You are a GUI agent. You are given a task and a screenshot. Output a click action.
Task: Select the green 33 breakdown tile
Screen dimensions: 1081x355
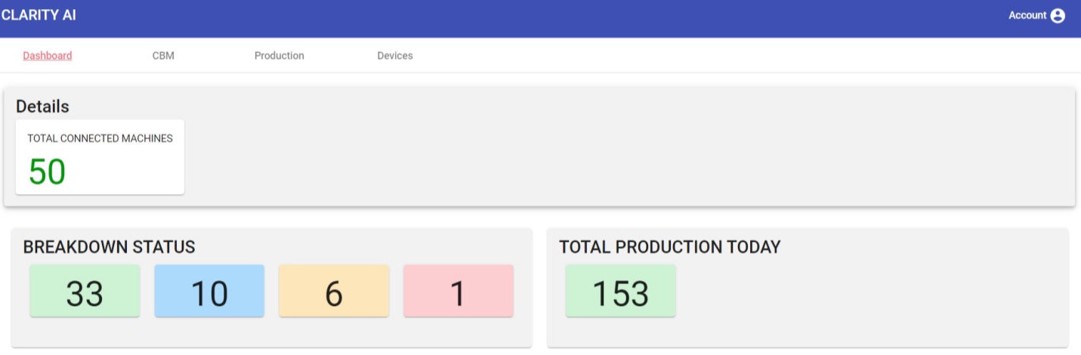coord(85,291)
